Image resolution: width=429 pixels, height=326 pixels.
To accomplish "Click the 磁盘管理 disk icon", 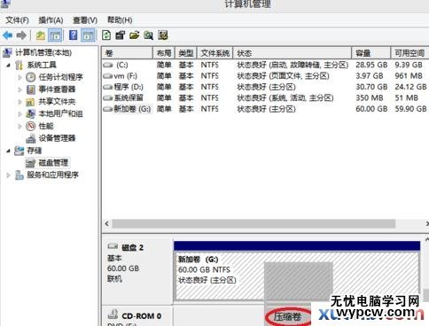I will click(31, 163).
